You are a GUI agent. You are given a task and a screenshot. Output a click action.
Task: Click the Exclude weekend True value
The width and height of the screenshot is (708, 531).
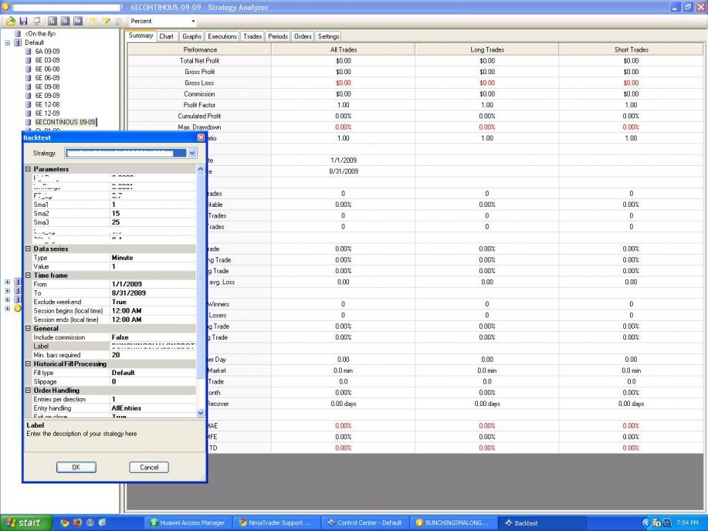click(119, 302)
